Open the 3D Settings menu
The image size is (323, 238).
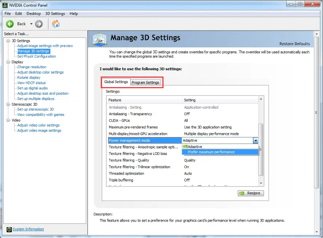tap(55, 13)
